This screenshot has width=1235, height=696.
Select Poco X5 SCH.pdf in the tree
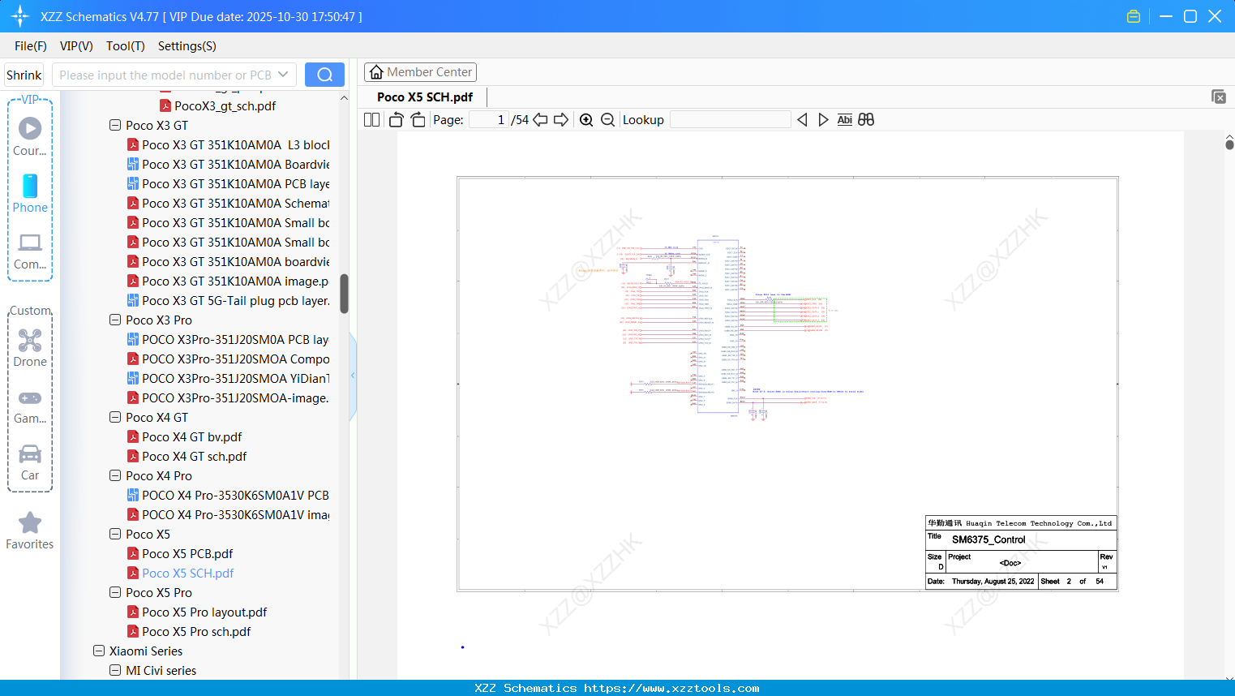pos(180,574)
